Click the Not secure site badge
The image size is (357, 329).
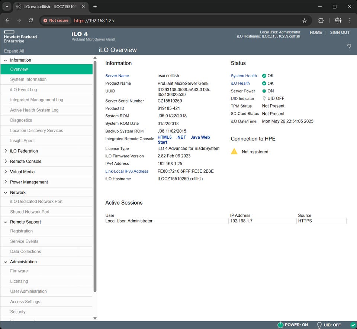[x=56, y=20]
